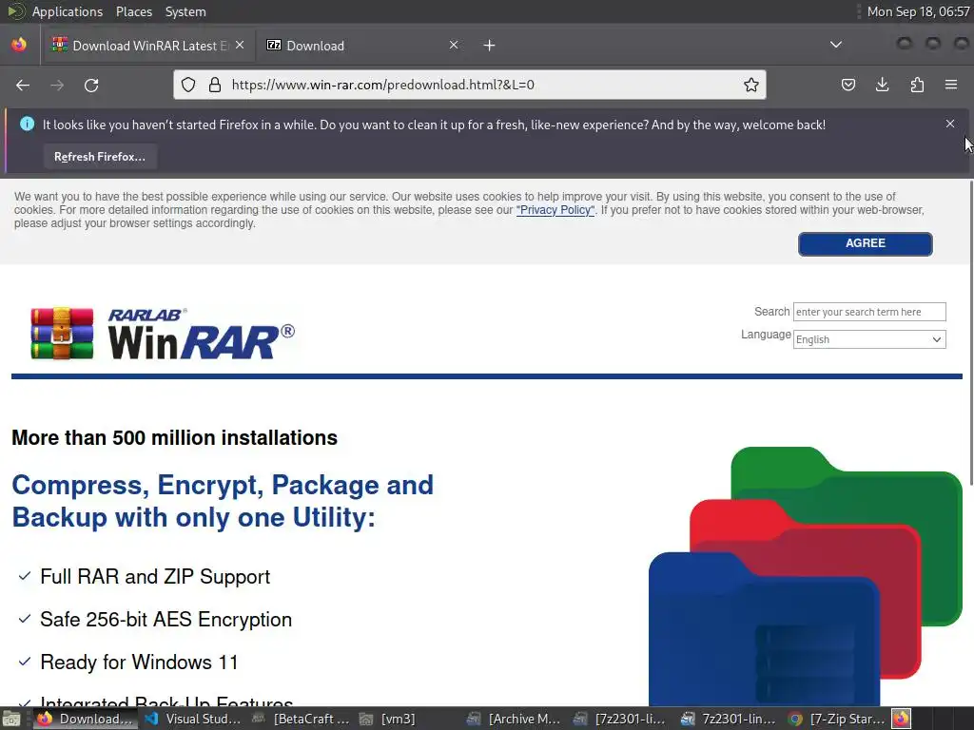Close the 7-Zip Download tab
The height and width of the screenshot is (730, 974).
tap(454, 46)
